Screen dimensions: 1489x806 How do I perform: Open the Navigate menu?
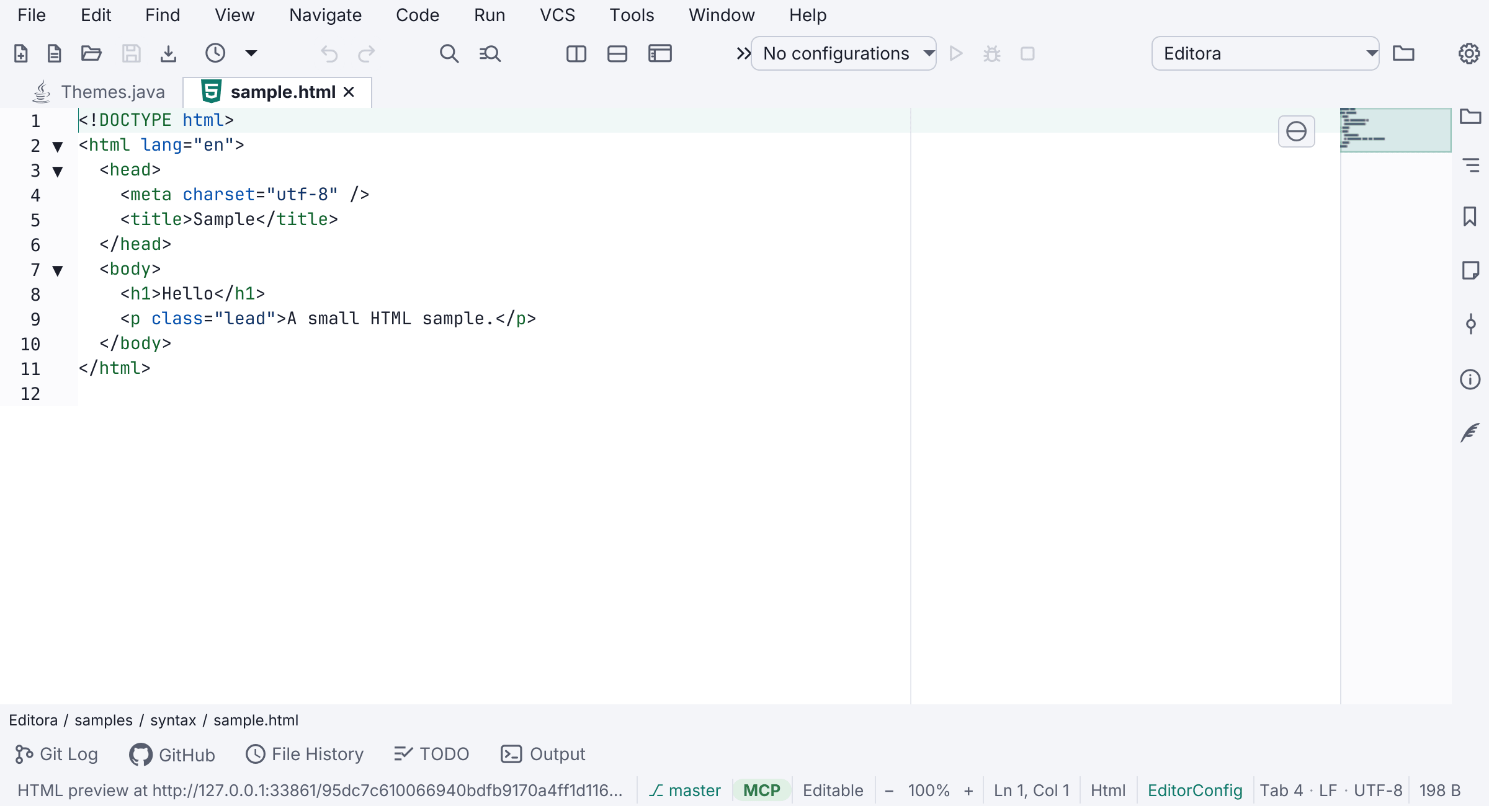(325, 15)
